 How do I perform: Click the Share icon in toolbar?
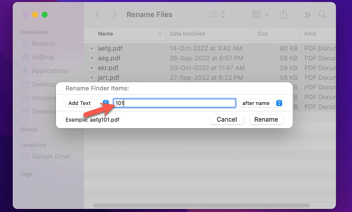click(x=283, y=14)
